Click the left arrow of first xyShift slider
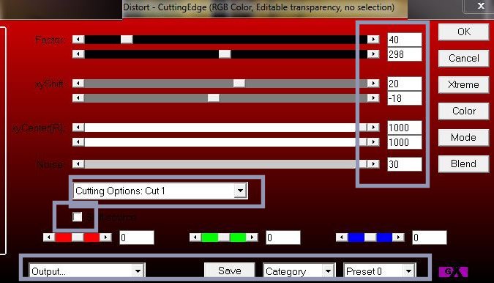The image size is (494, 283). tap(78, 84)
